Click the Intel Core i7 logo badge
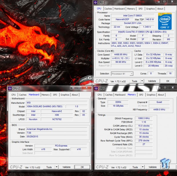 click(165, 21)
